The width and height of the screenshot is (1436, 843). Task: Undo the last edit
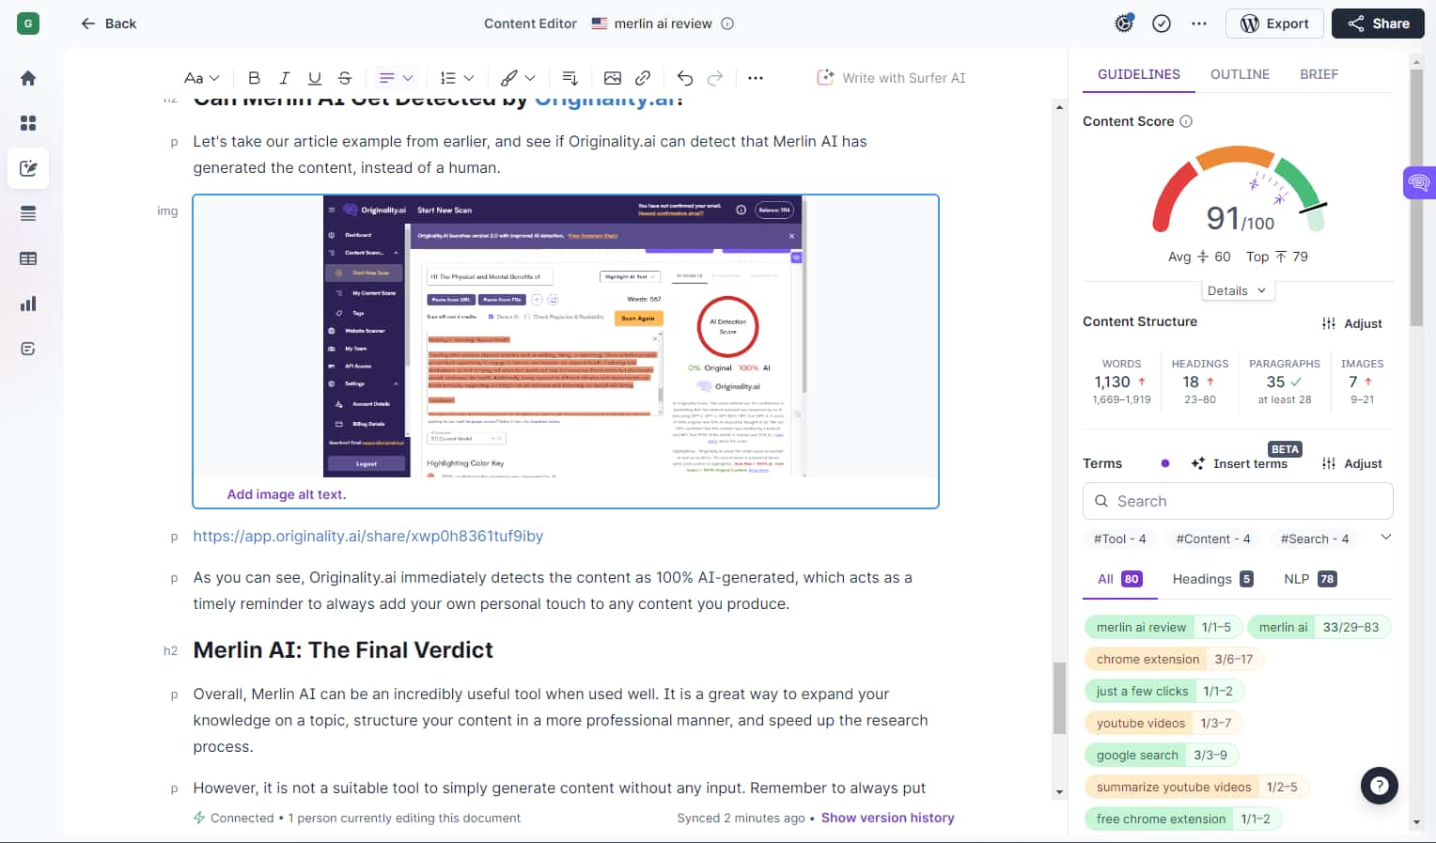(684, 78)
